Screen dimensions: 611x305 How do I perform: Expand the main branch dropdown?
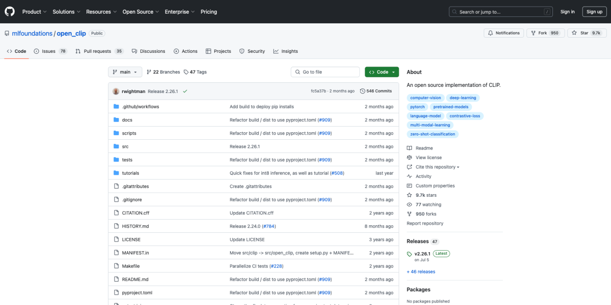point(125,72)
